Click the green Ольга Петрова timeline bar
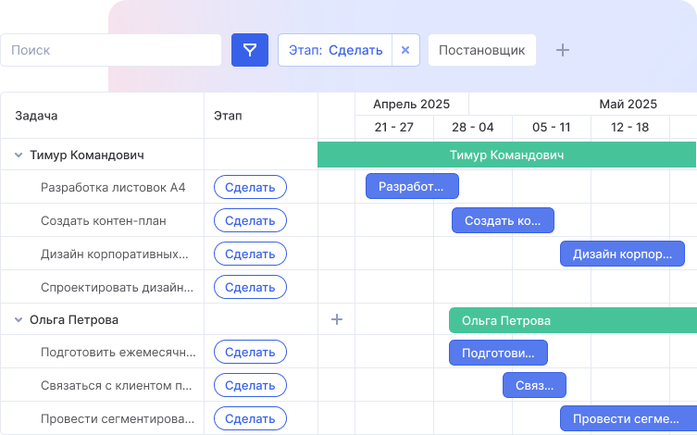 (572, 320)
